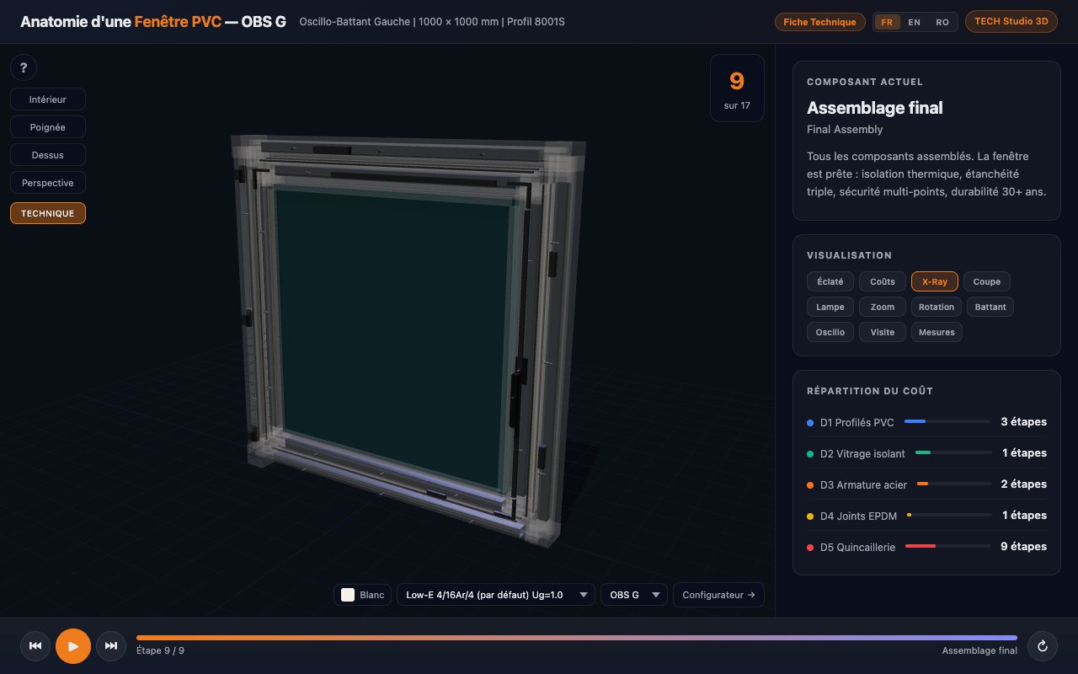Viewport: 1078px width, 674px height.
Task: Switch to the Intérieur camera view
Action: click(x=48, y=99)
